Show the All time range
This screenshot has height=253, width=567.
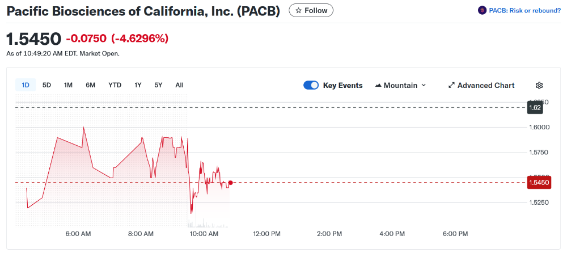(179, 85)
